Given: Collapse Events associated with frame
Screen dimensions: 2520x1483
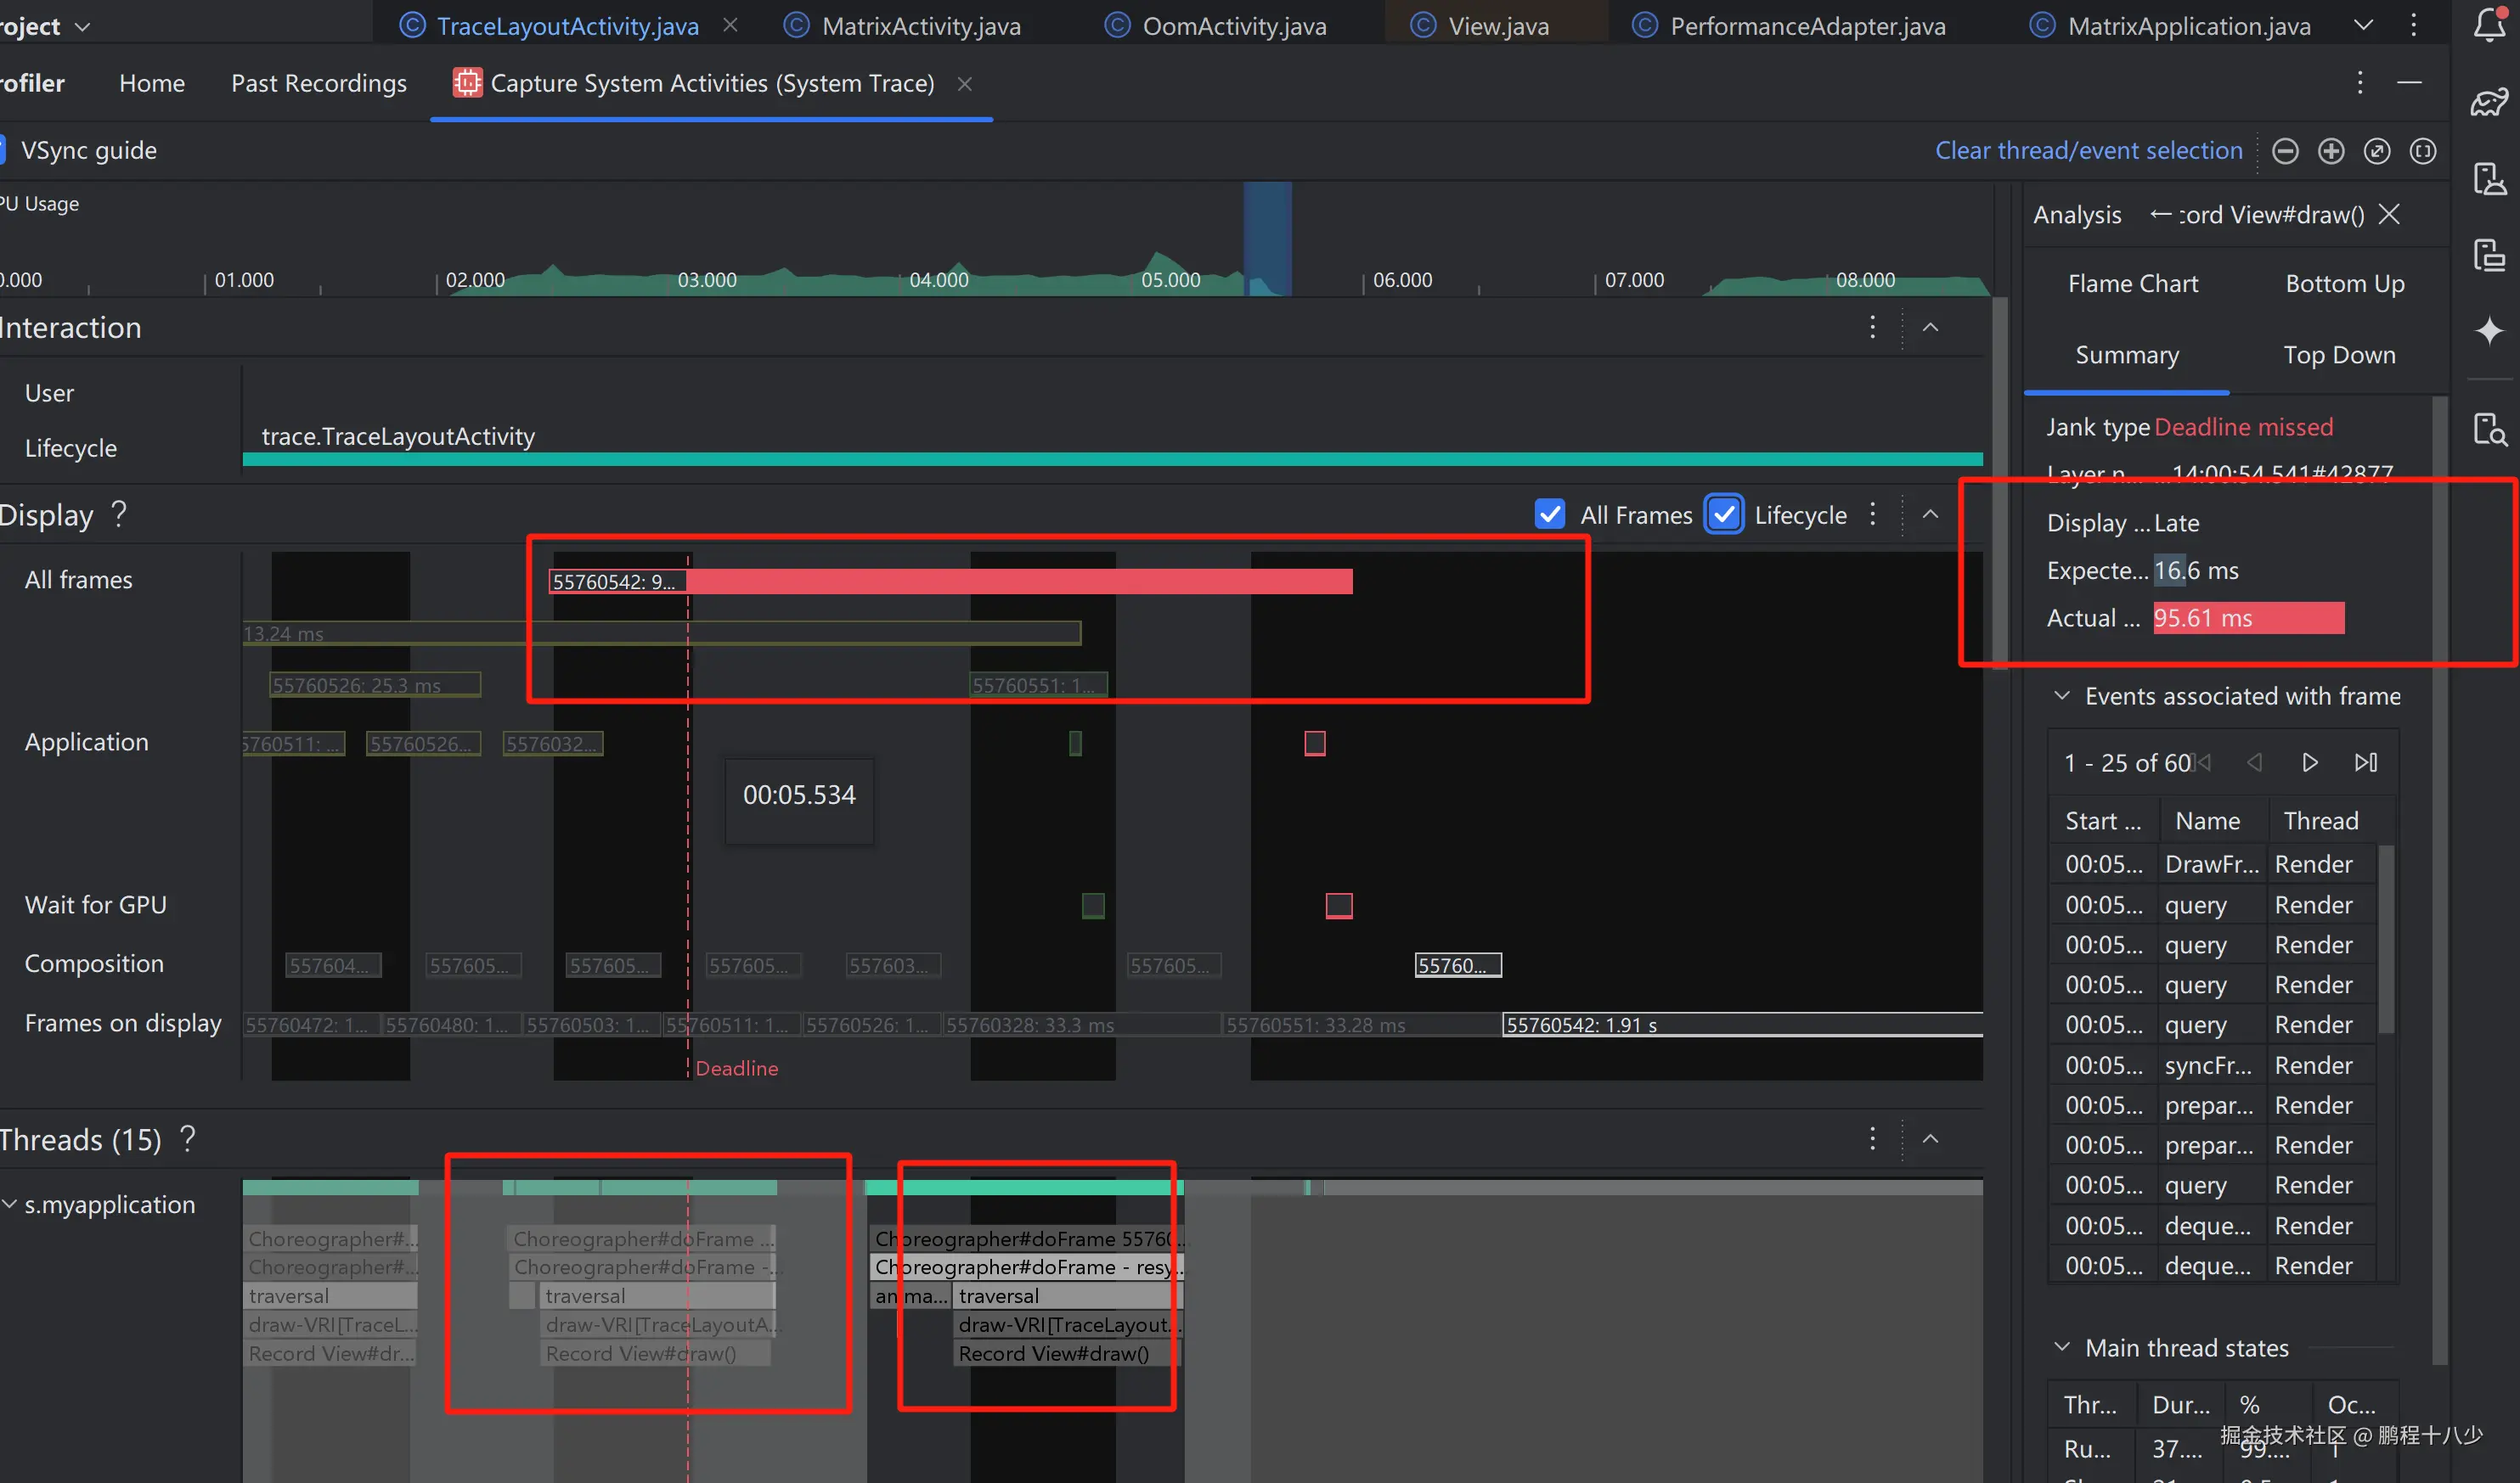Looking at the screenshot, I should 2061,695.
